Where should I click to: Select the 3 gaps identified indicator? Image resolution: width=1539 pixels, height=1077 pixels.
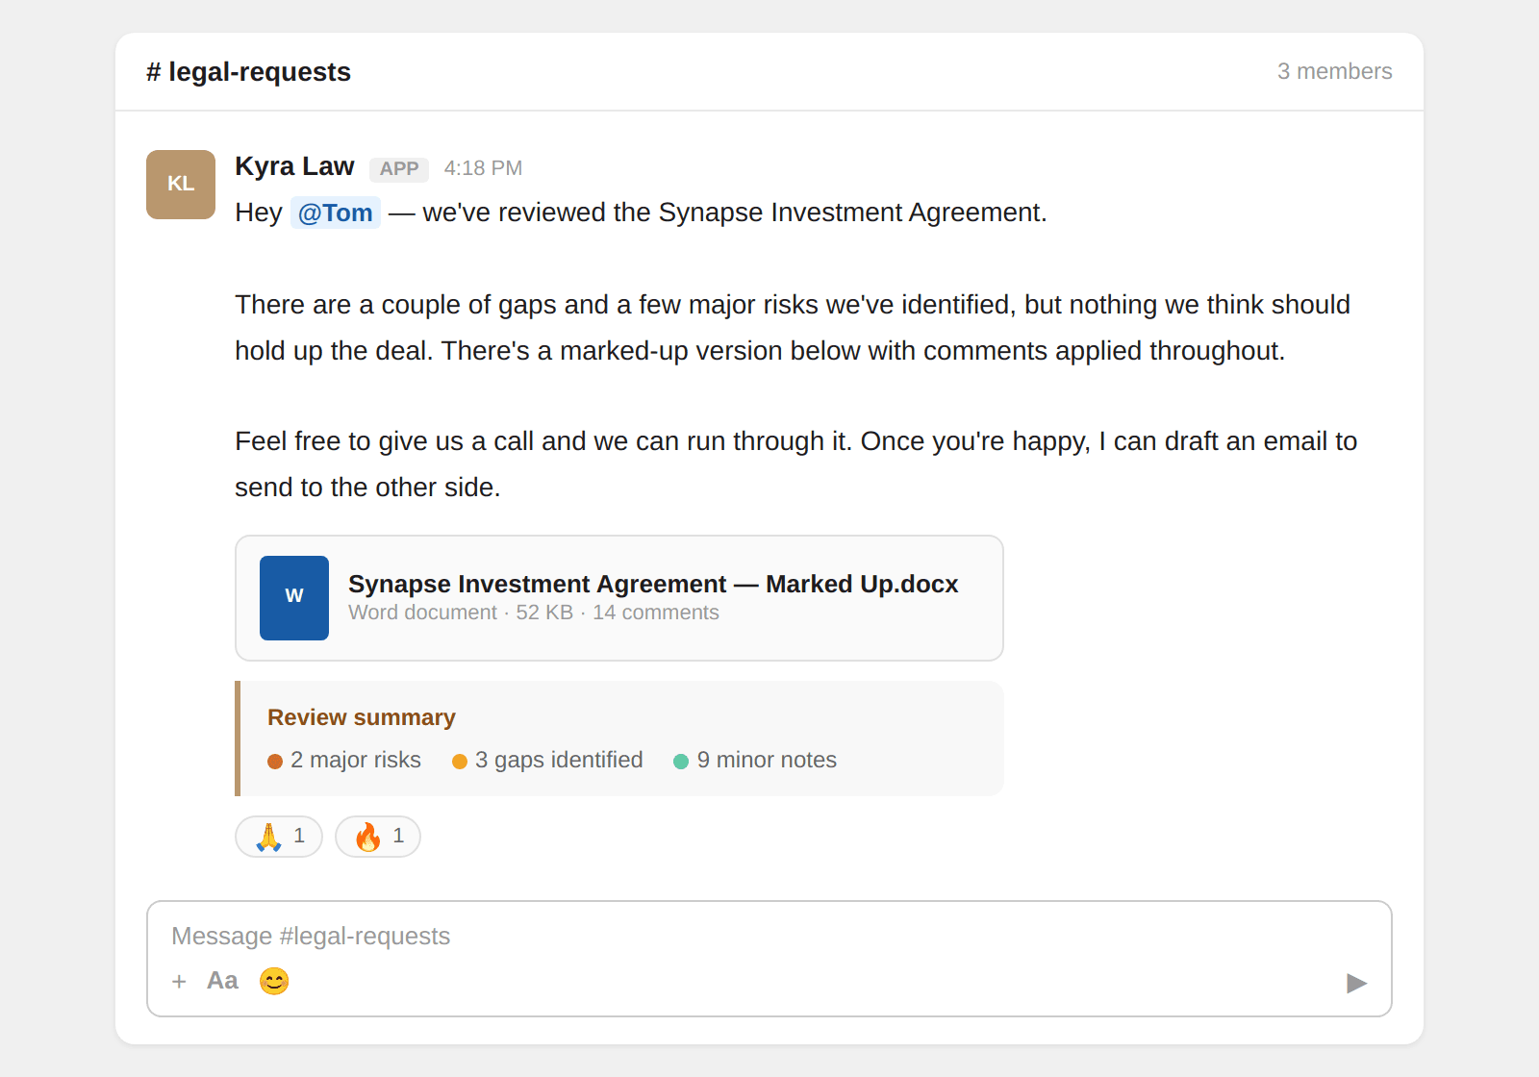tap(548, 761)
